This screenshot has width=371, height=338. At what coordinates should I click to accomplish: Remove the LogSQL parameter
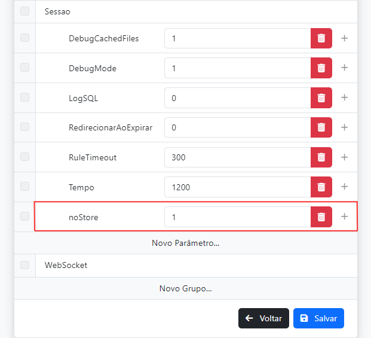[321, 98]
